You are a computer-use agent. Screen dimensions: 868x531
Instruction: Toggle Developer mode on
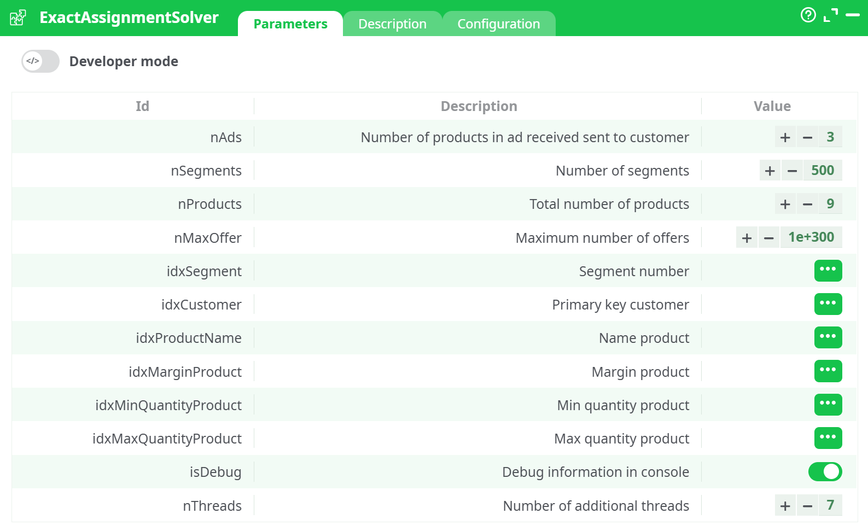(x=40, y=61)
